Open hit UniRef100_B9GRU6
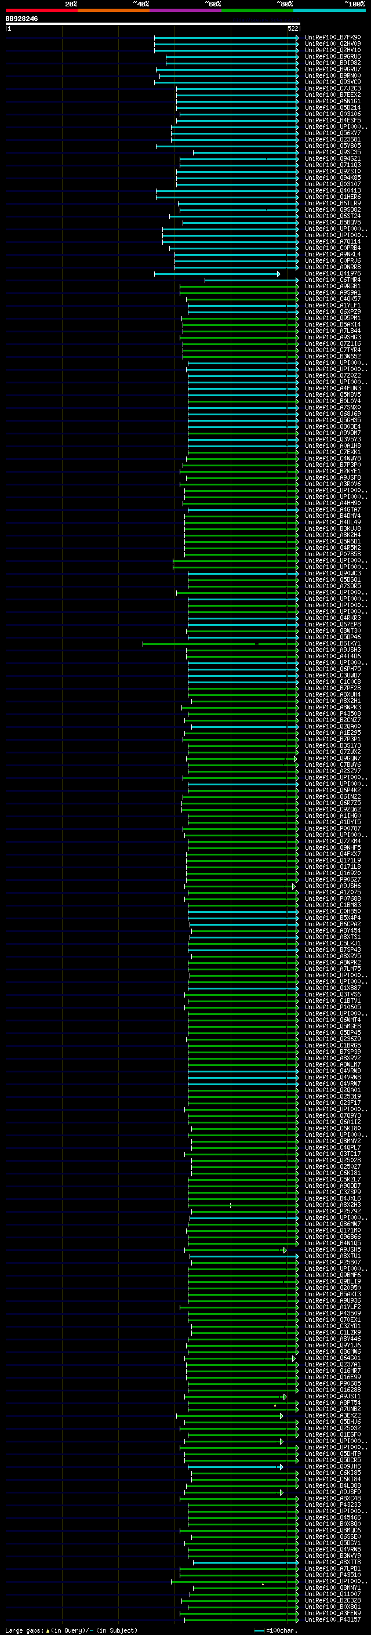The image size is (371, 1635). (x=332, y=56)
